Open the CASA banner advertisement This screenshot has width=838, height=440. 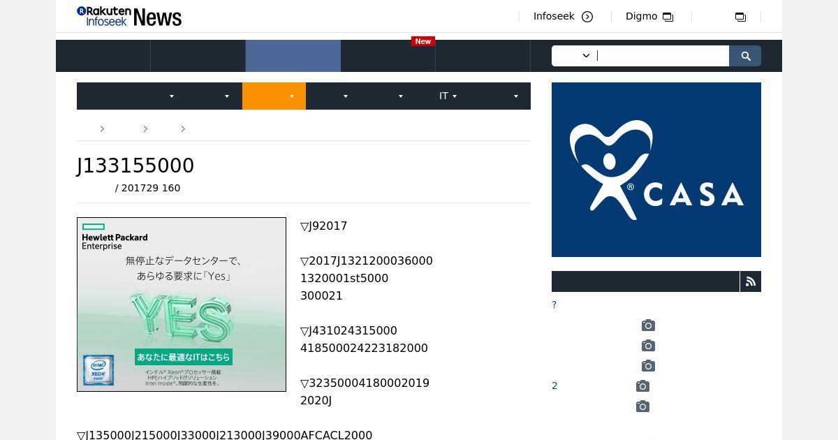click(x=656, y=170)
